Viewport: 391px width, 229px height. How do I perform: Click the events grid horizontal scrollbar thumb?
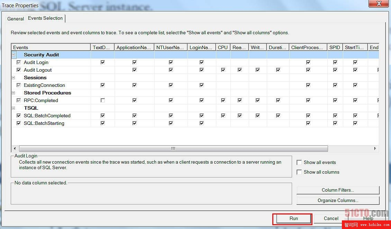(173, 148)
